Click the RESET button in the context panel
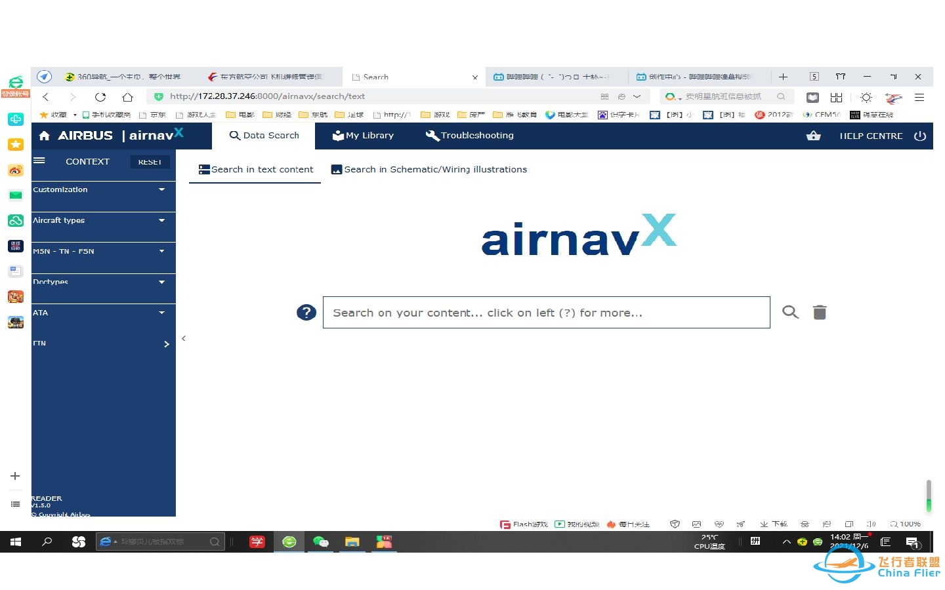This screenshot has width=945, height=590. pos(150,162)
